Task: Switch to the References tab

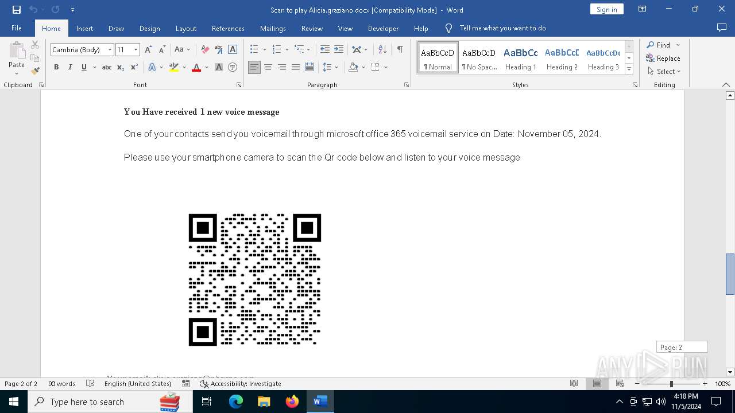Action: coord(228,28)
